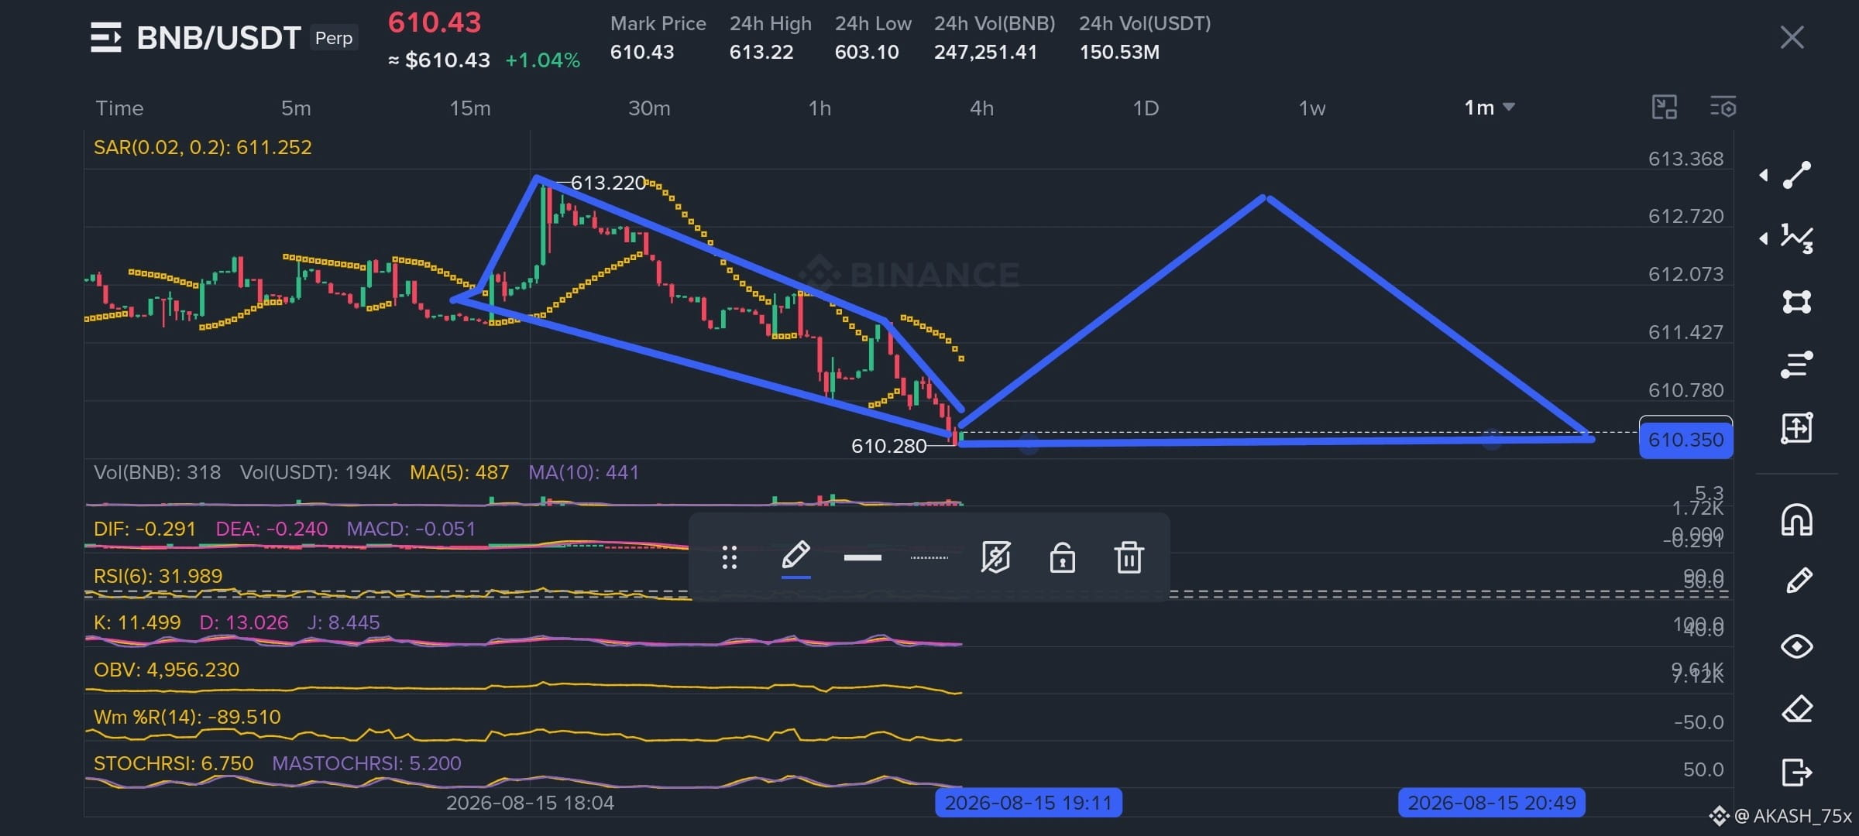Select the rectangle shape drawing tool
This screenshot has width=1859, height=836.
point(1797,301)
